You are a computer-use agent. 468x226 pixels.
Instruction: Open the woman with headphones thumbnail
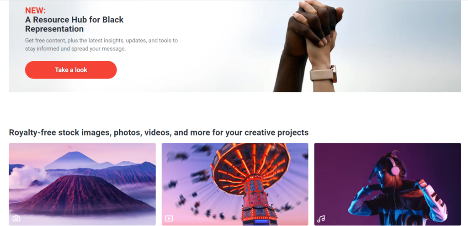coord(388,184)
